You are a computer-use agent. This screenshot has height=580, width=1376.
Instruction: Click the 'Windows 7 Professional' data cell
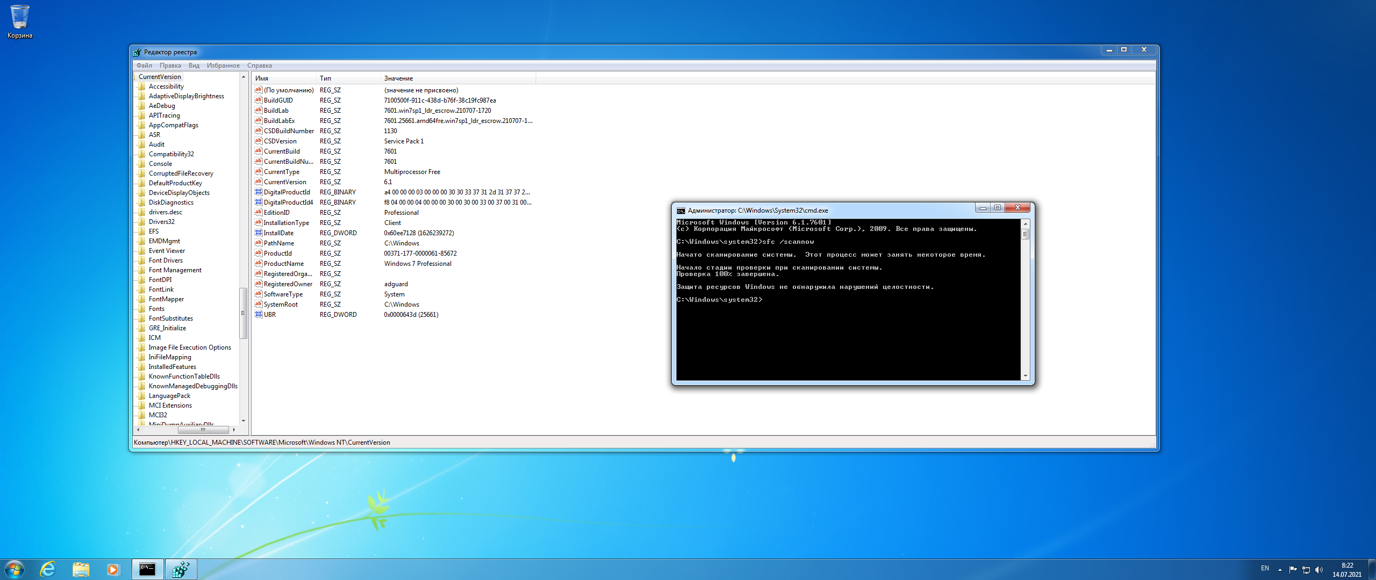418,264
